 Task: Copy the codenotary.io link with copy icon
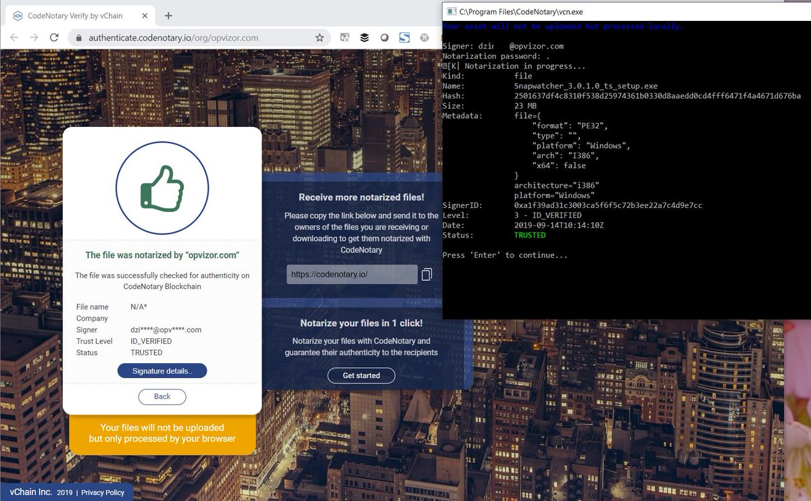[x=426, y=275]
